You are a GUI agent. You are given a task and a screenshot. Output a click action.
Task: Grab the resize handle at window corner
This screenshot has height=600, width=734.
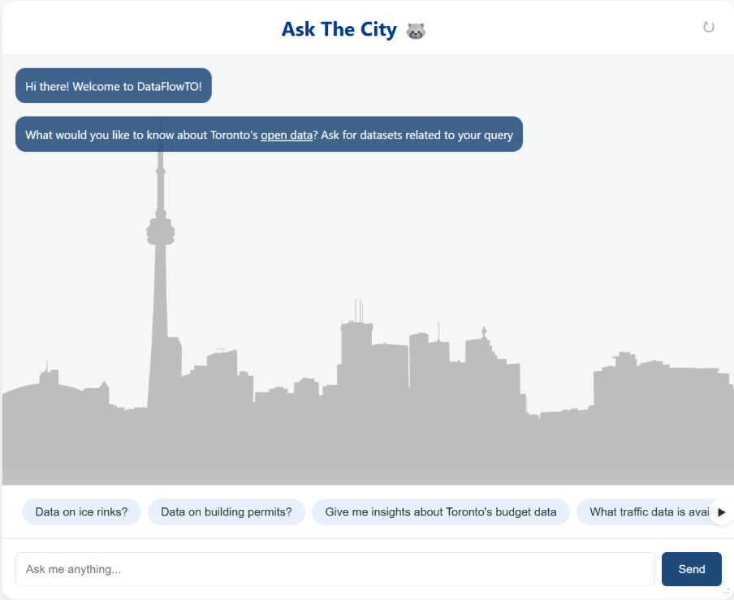(x=727, y=592)
